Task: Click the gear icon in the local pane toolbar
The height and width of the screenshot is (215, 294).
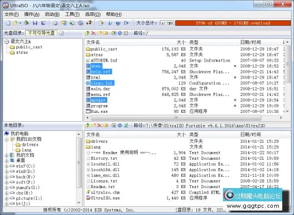Action: [120, 126]
